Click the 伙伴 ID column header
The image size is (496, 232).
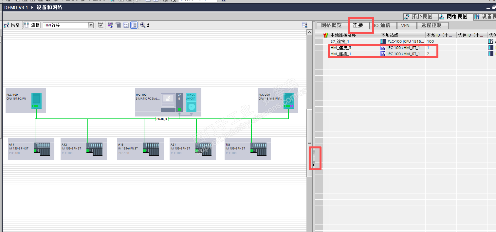471,35
